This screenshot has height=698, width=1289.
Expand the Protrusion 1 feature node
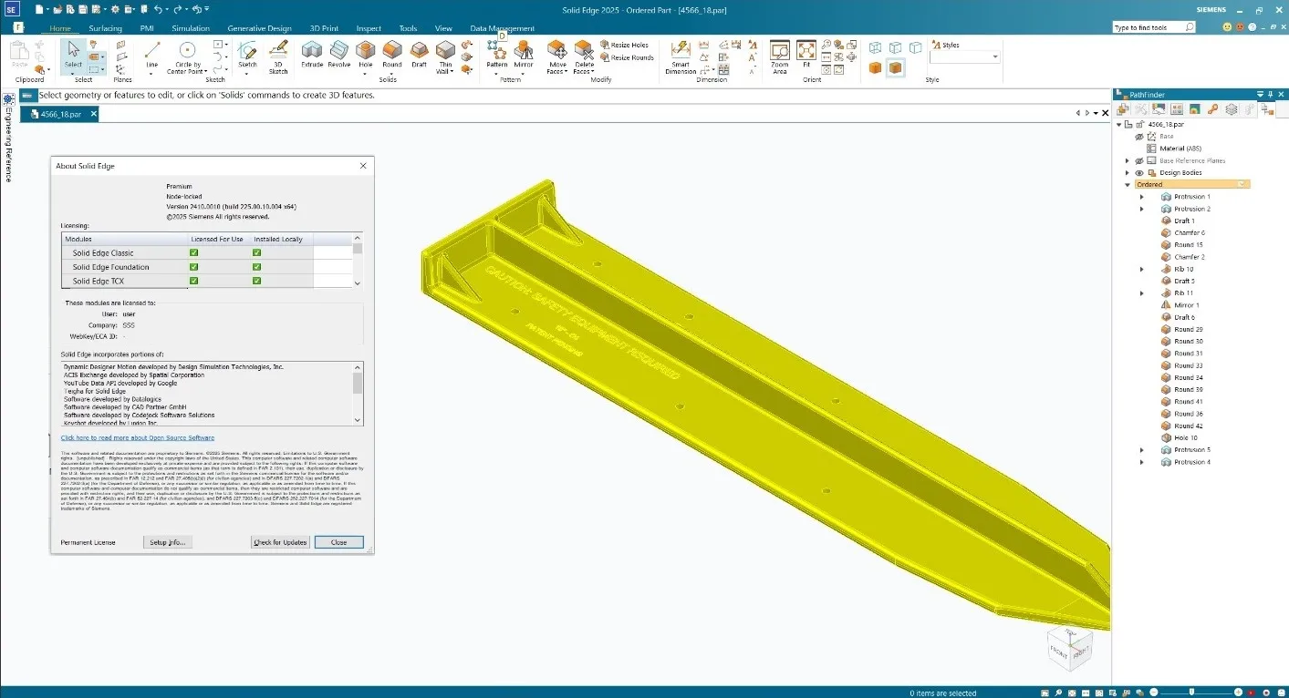click(x=1142, y=197)
